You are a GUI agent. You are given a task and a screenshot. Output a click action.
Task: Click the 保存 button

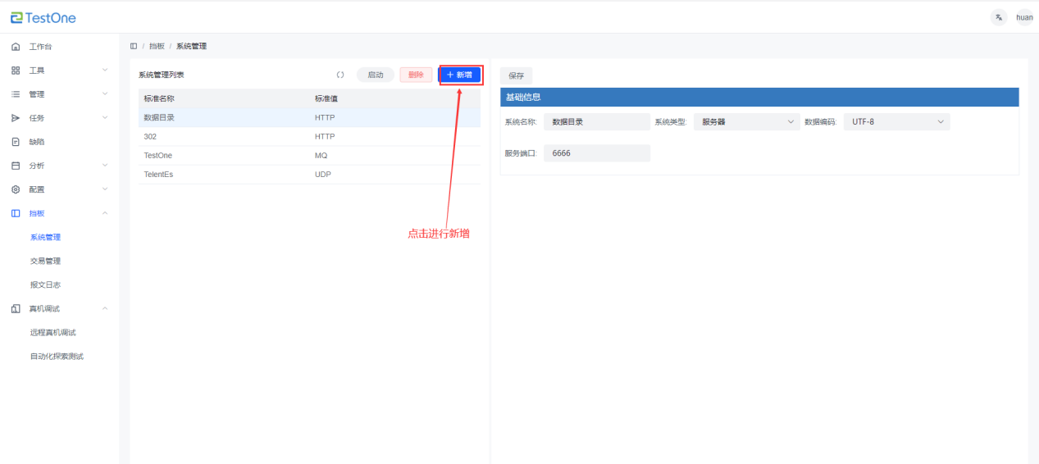(x=516, y=75)
